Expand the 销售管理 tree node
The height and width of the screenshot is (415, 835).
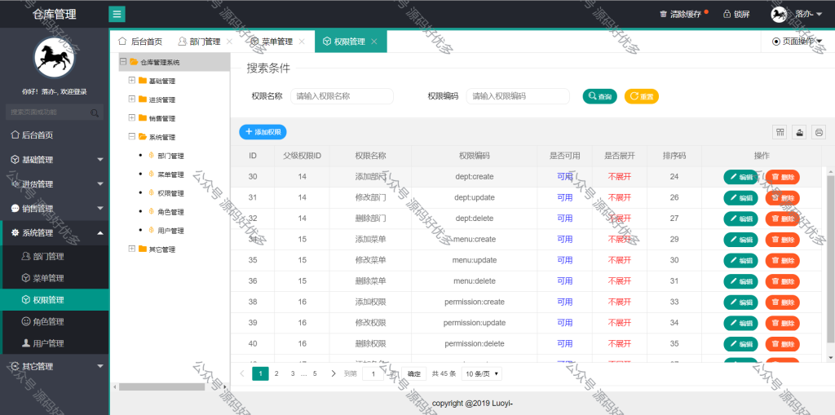pyautogui.click(x=131, y=117)
